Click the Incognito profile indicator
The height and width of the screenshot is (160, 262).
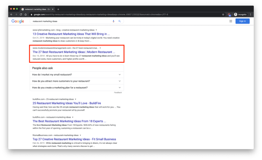pyautogui.click(x=240, y=15)
